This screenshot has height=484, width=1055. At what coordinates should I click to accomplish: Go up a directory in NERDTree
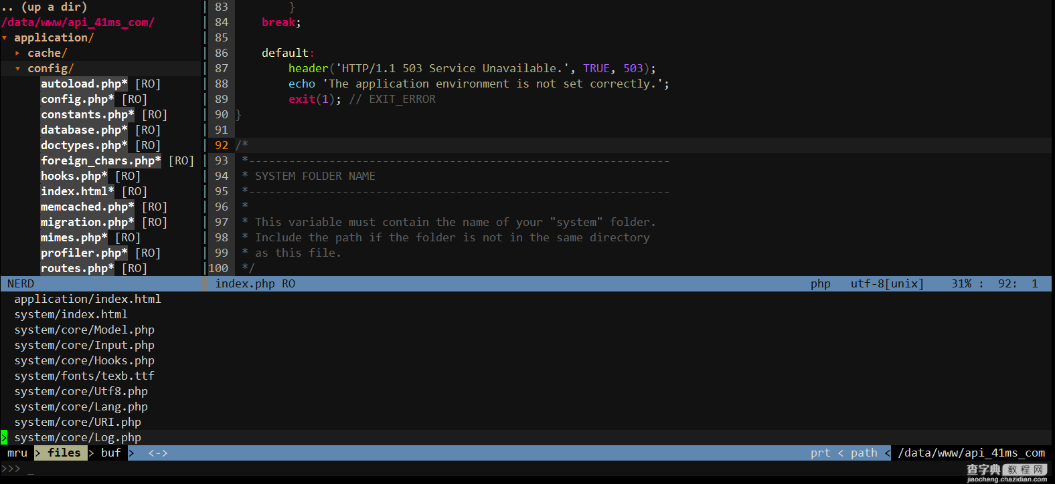44,7
